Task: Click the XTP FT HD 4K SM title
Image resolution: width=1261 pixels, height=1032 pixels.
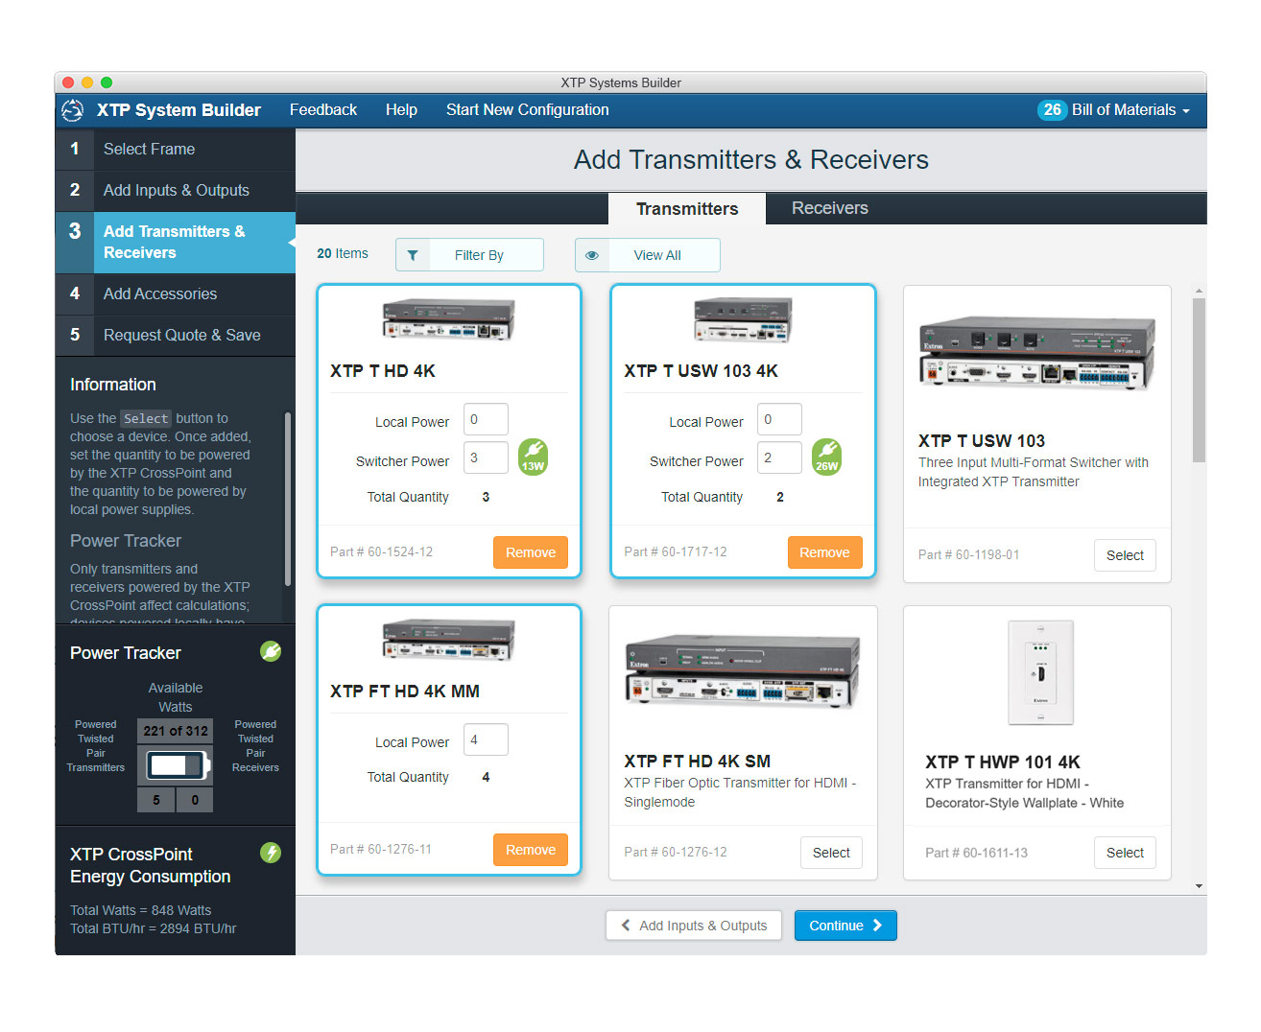Action: 697,762
